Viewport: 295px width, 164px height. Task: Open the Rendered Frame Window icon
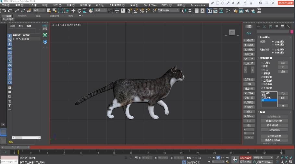tap(241, 11)
